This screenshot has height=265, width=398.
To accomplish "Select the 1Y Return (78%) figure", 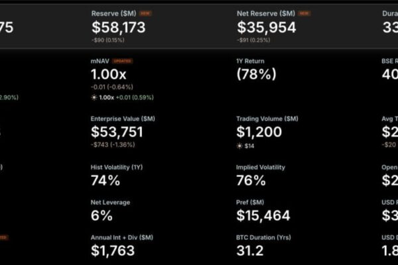I will click(x=256, y=74).
